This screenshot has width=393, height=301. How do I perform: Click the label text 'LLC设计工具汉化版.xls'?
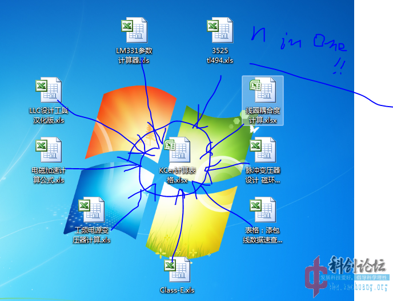point(49,115)
